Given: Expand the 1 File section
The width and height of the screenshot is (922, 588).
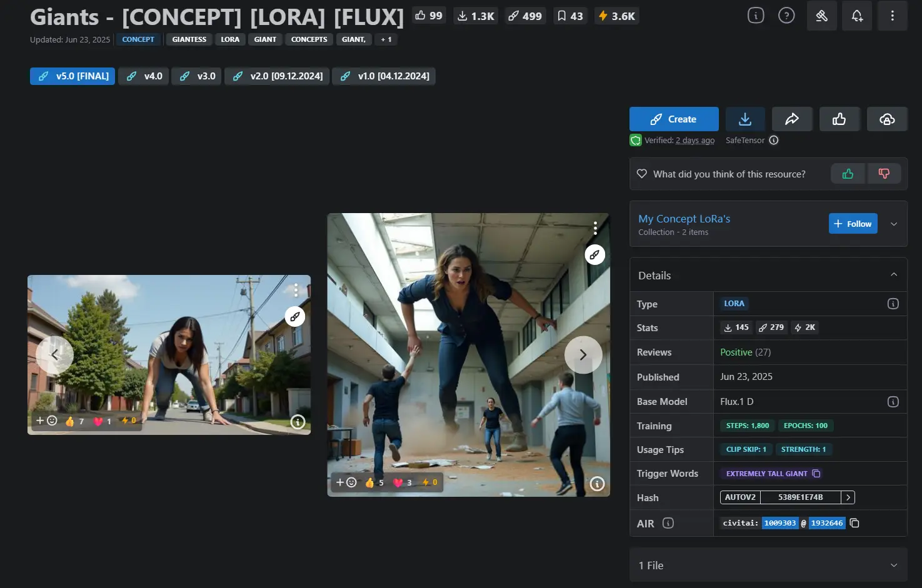Looking at the screenshot, I should click(x=768, y=565).
